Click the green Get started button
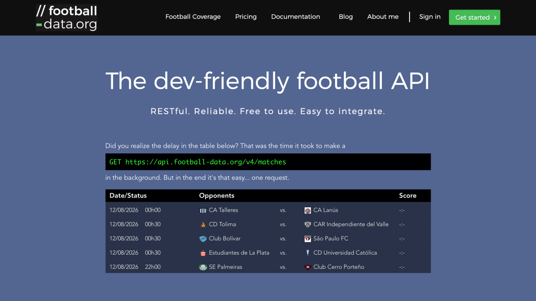 click(x=474, y=17)
